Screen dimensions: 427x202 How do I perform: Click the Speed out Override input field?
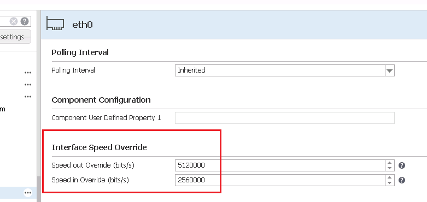click(x=280, y=165)
